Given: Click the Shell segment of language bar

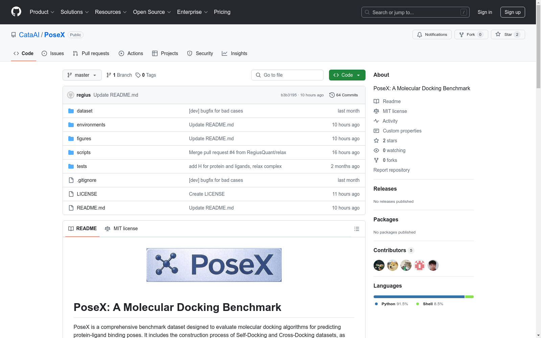Looking at the screenshot, I should pyautogui.click(x=469, y=297).
